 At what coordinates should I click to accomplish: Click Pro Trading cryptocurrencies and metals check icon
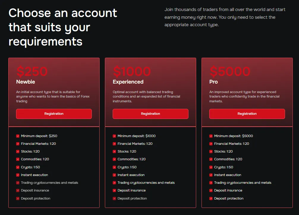click(211, 183)
